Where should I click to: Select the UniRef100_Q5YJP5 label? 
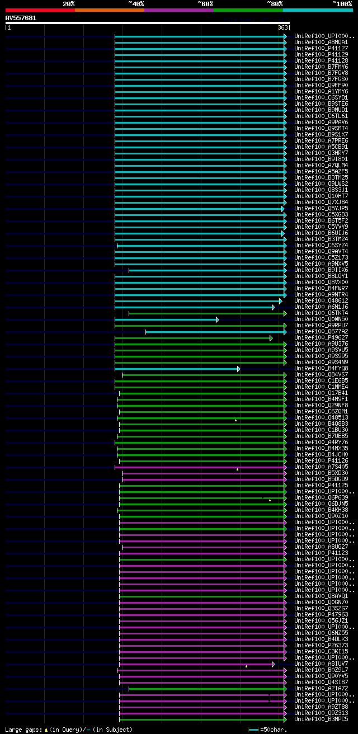321,209
